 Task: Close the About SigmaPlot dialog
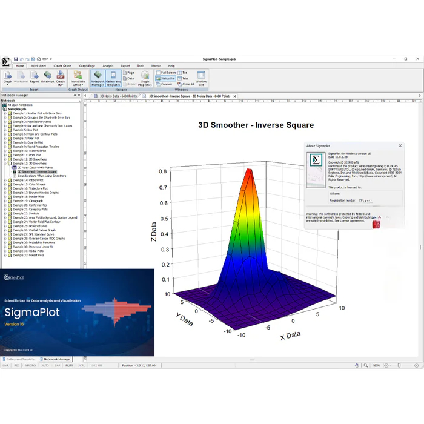coord(400,146)
